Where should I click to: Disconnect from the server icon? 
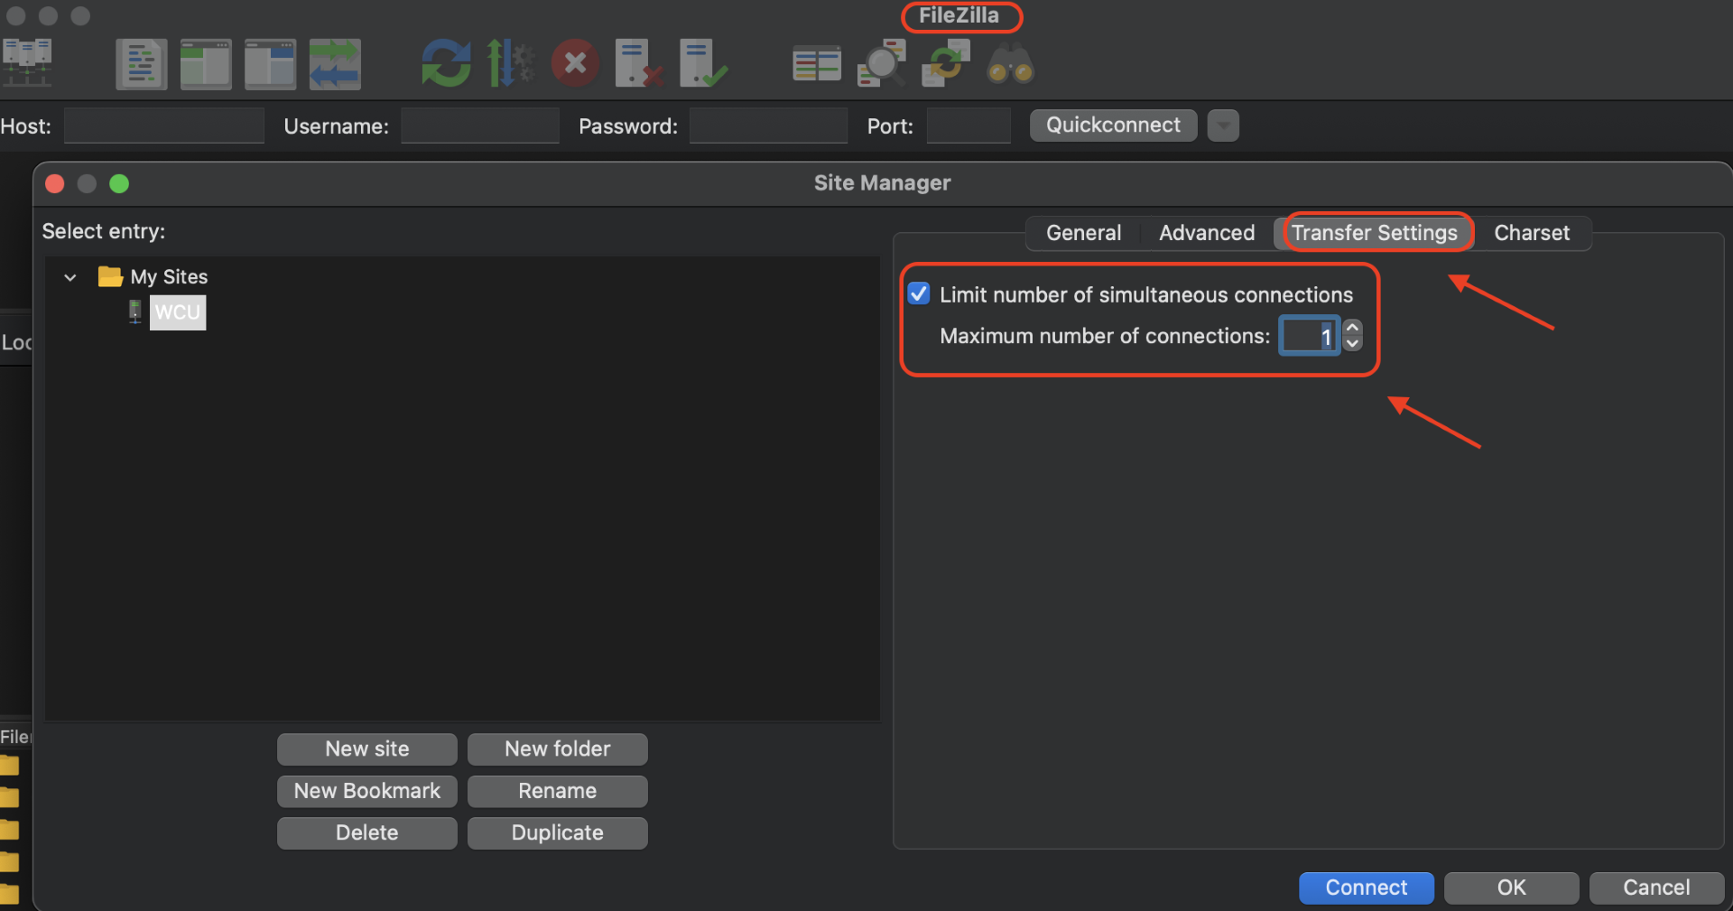[639, 63]
